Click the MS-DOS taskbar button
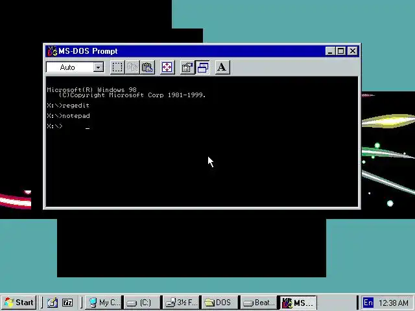415x311 pixels. 298,303
